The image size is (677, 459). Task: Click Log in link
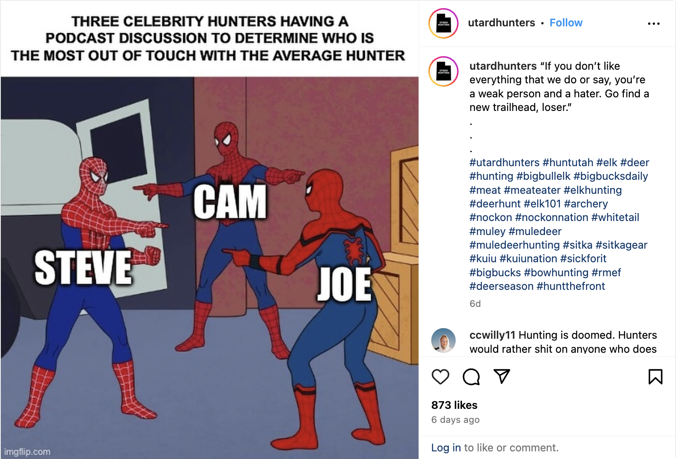point(446,448)
